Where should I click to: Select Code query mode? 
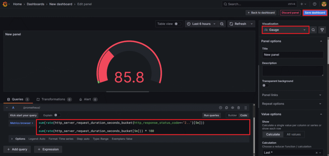[x=244, y=115]
